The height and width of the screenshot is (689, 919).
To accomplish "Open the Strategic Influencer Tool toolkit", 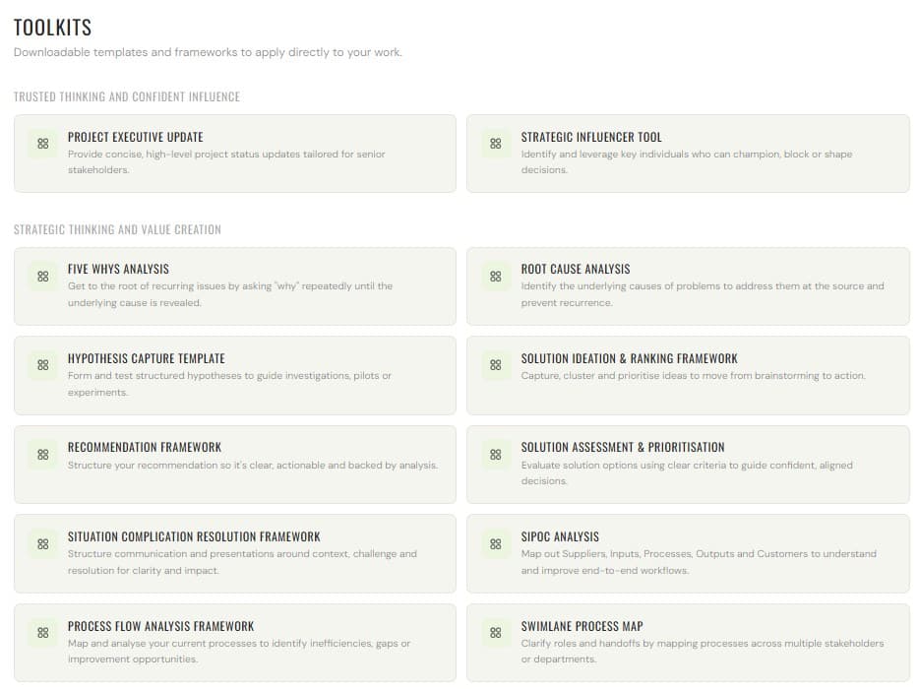I will click(590, 137).
